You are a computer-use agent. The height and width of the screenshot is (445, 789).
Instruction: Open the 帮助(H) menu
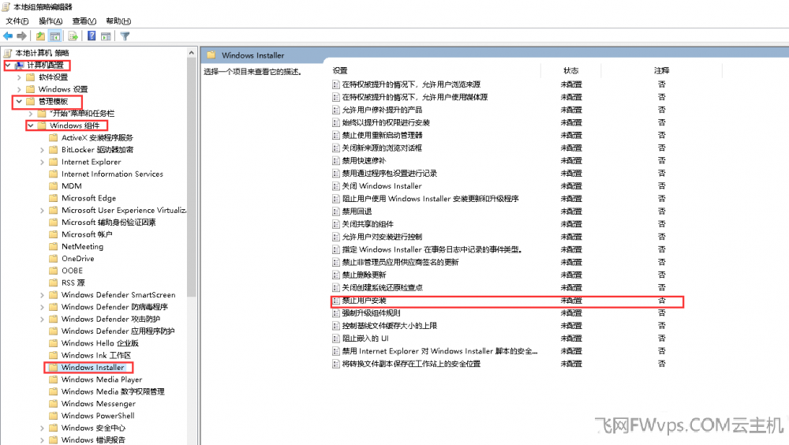(x=118, y=21)
